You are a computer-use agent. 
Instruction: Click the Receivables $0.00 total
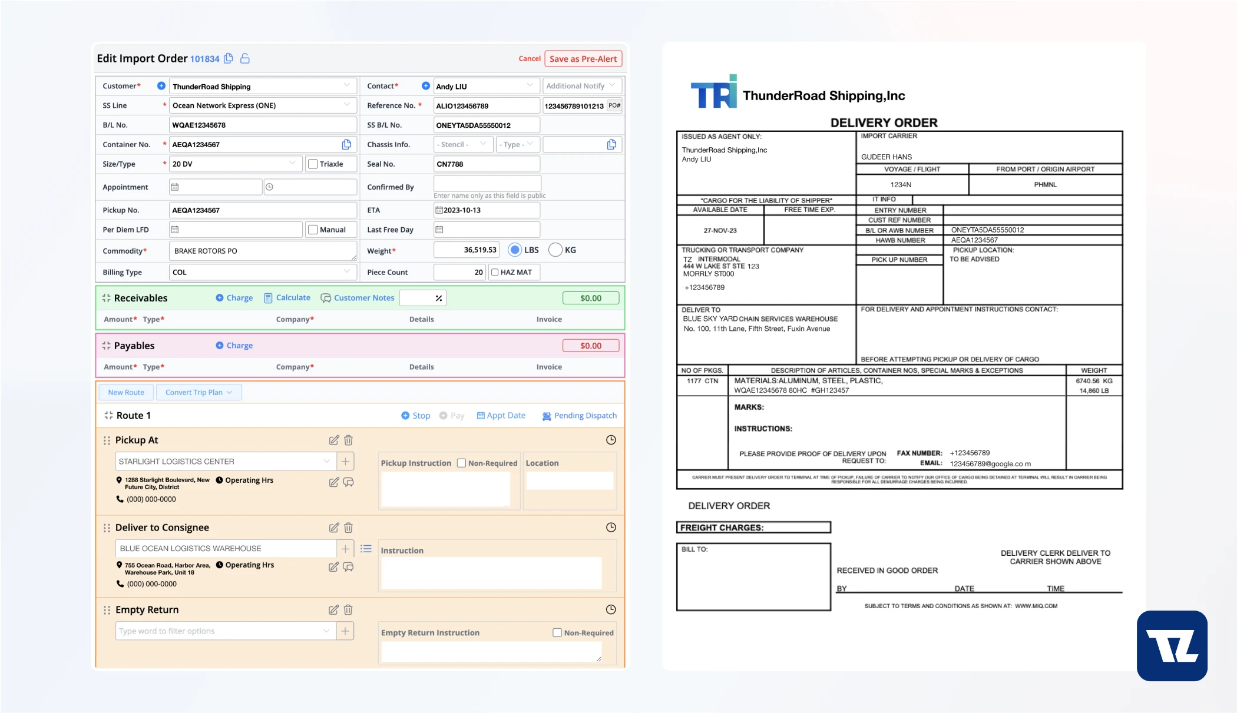591,298
